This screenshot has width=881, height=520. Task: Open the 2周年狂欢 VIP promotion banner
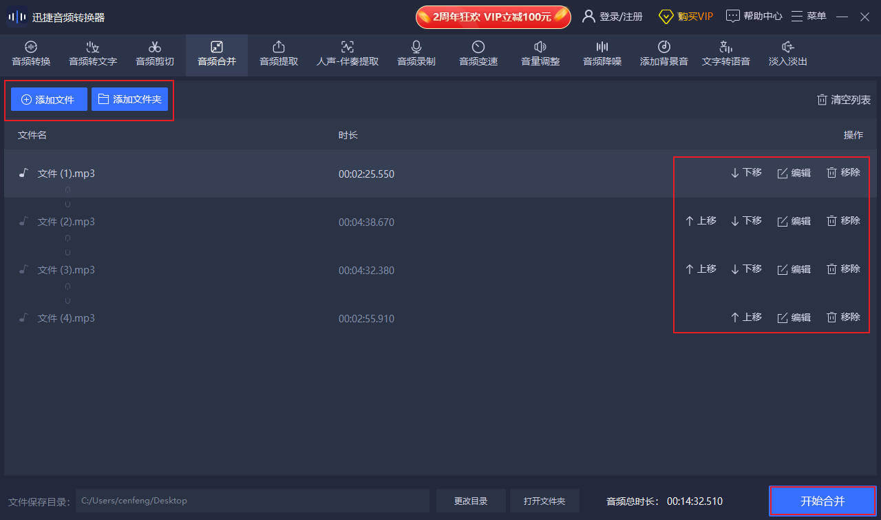click(493, 17)
